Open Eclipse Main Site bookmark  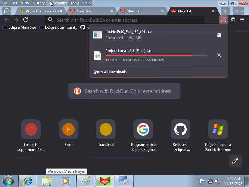(19, 27)
